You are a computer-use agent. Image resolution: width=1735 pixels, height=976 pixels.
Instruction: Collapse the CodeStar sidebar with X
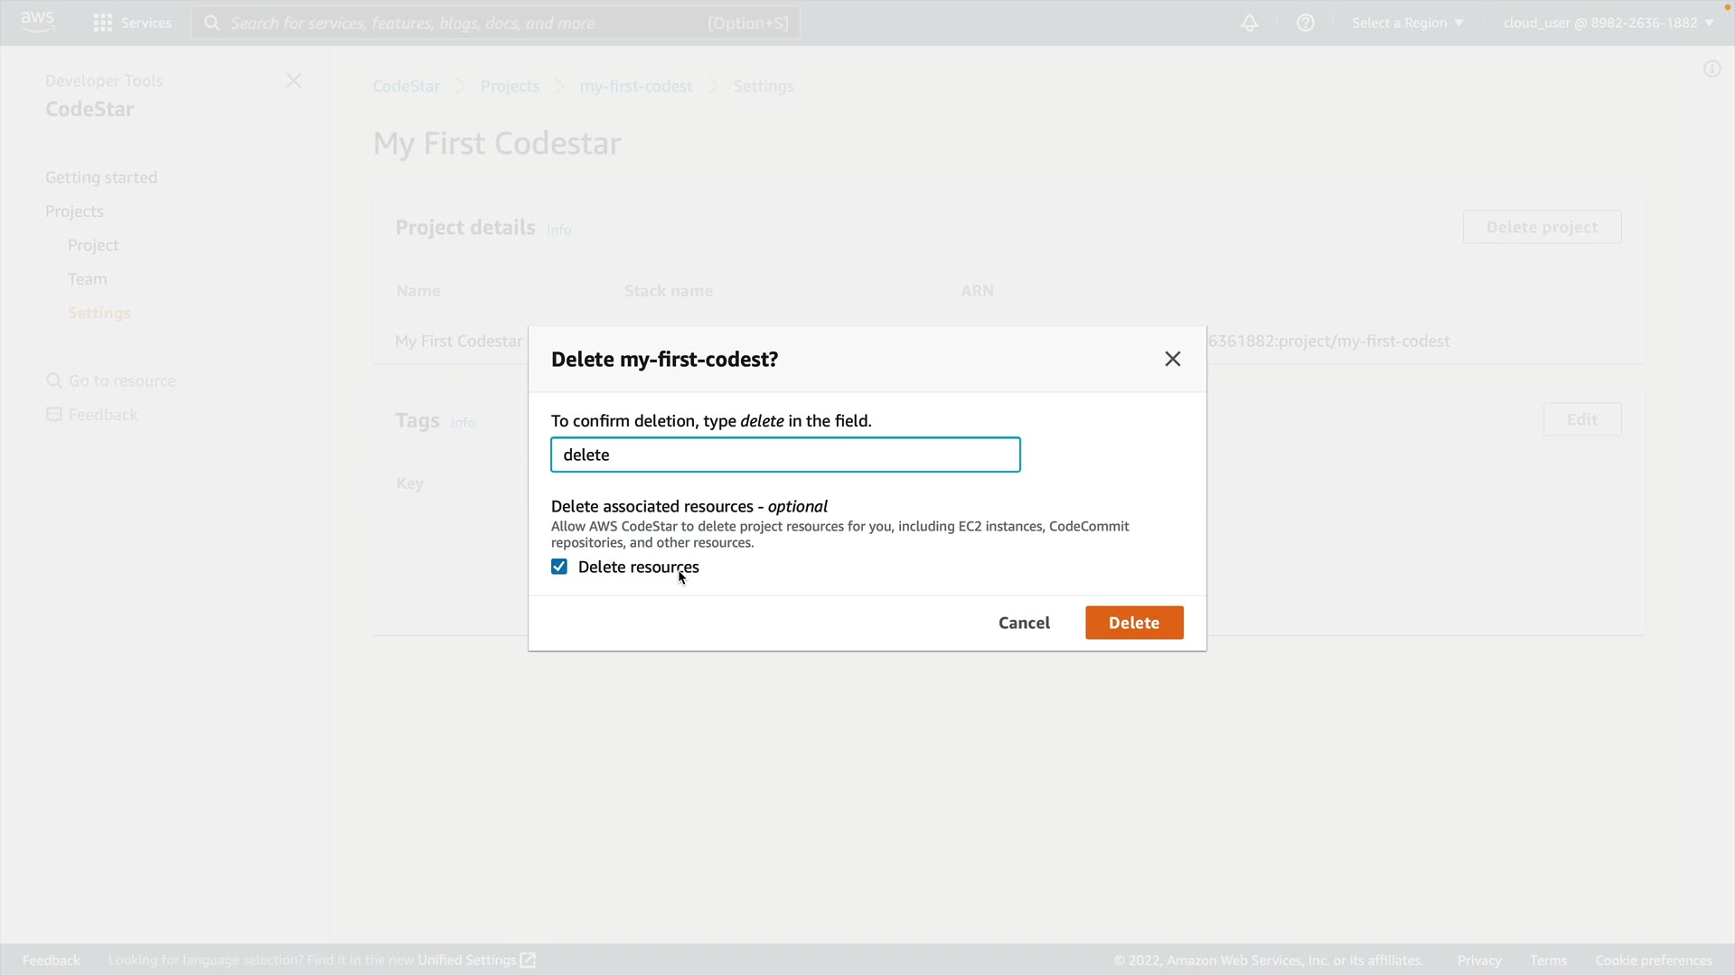293,80
